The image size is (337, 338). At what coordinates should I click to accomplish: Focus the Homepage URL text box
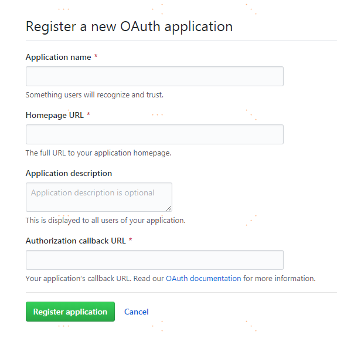tap(155, 134)
